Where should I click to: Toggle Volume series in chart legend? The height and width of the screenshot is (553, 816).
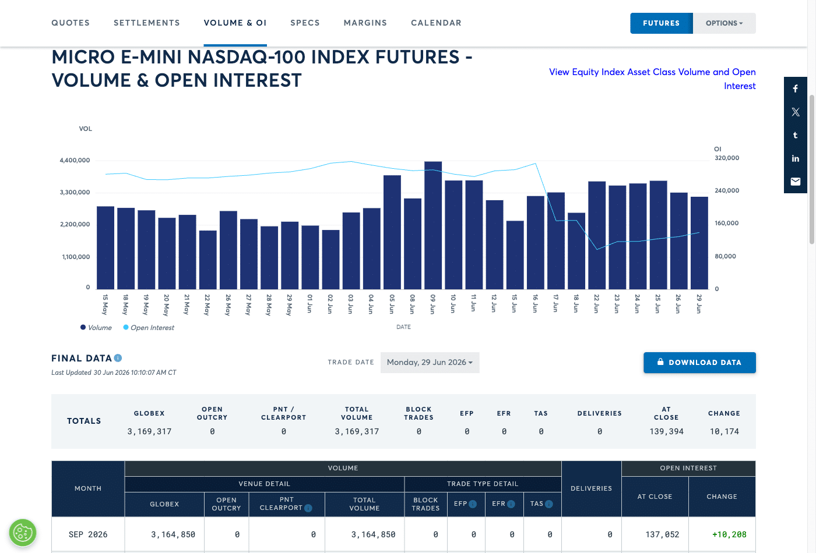point(96,328)
